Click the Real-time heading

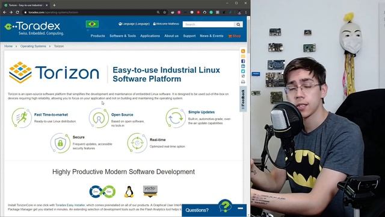[x=158, y=140]
